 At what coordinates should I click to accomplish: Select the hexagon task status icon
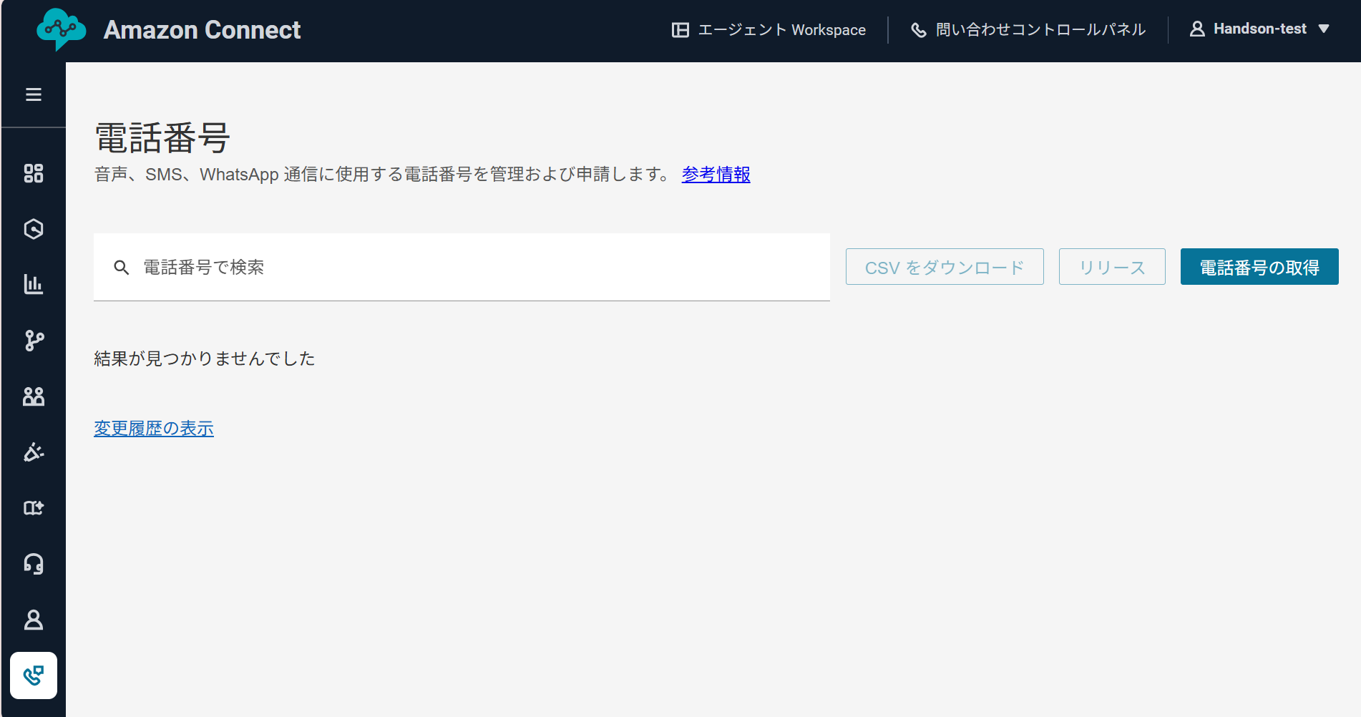34,229
